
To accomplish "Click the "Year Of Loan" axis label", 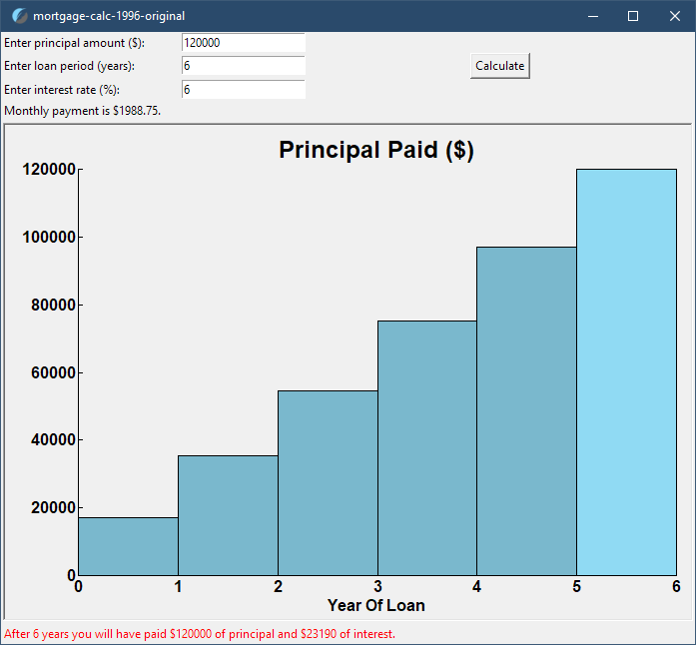I will coord(376,605).
